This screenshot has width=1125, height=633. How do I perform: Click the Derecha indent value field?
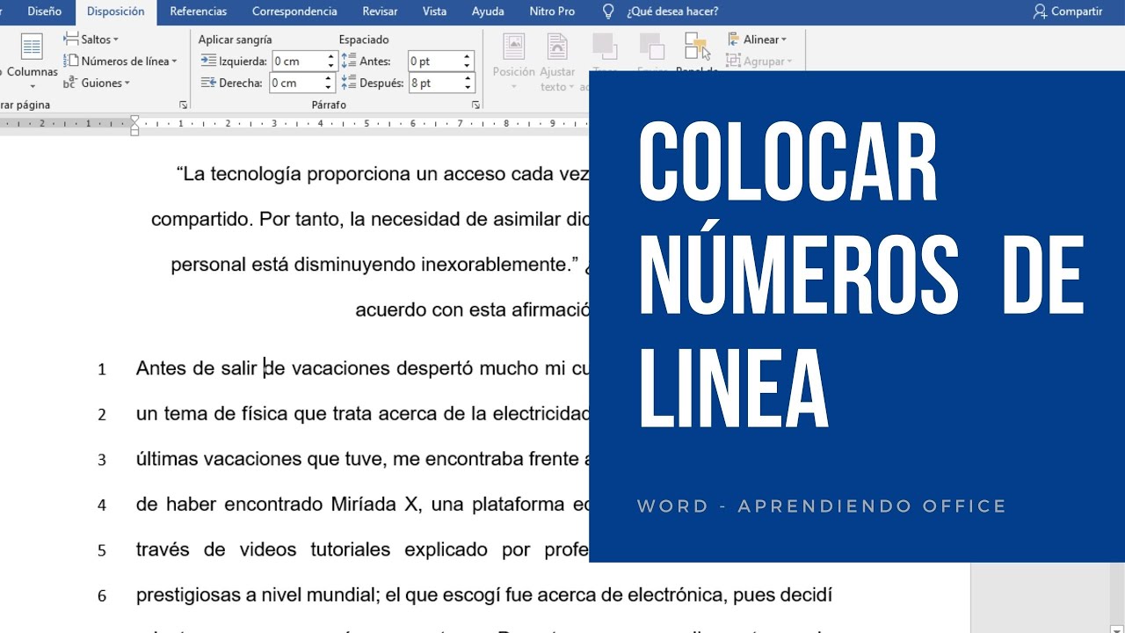click(297, 83)
